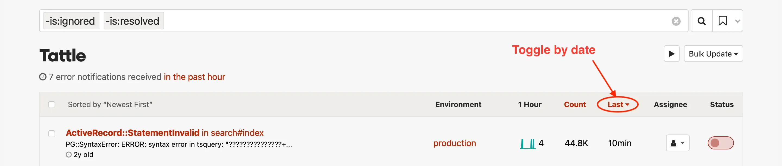Open the assignee person icon menu

point(677,143)
